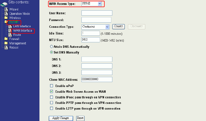The image size is (206, 121).
Task: Go to WAN Interface page
Action: coord(23,31)
